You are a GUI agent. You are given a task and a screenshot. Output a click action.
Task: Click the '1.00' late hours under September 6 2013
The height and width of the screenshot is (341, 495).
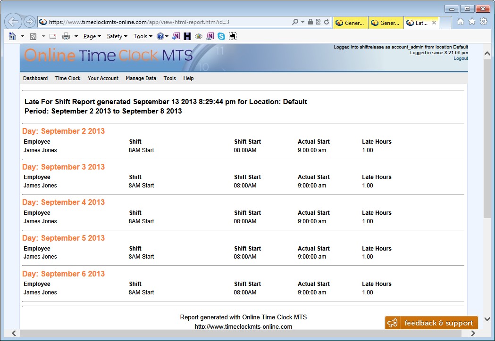[368, 292]
